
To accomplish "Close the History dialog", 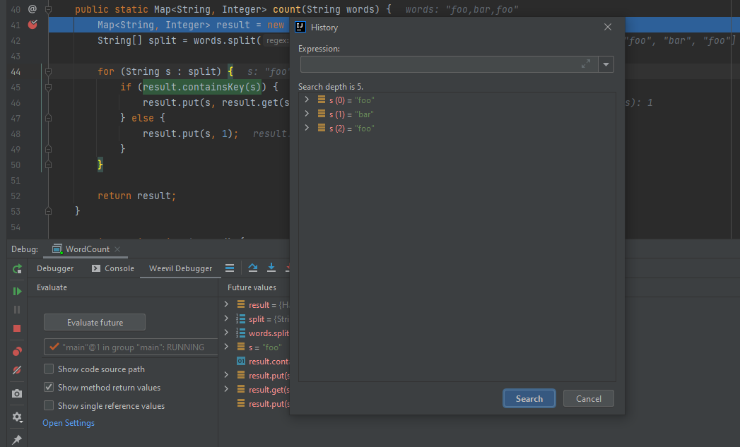I will (x=608, y=28).
